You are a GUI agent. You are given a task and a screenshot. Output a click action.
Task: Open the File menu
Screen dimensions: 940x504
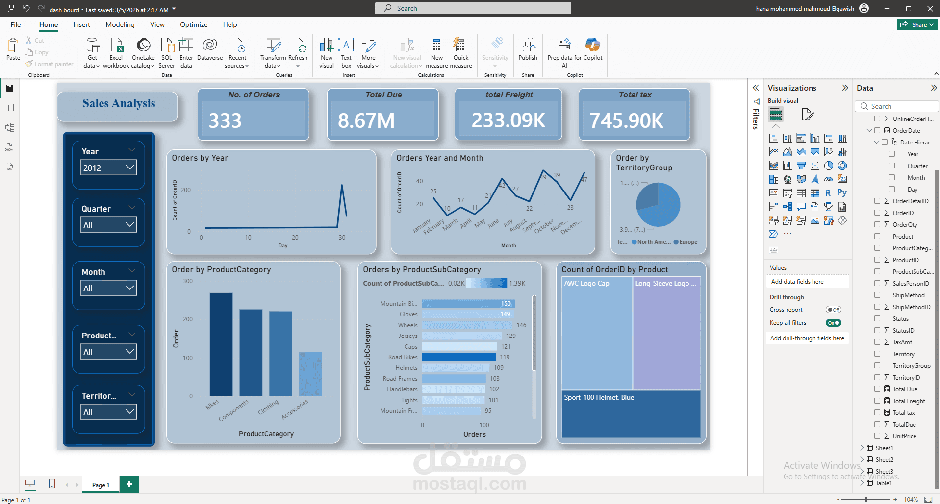[x=16, y=24]
